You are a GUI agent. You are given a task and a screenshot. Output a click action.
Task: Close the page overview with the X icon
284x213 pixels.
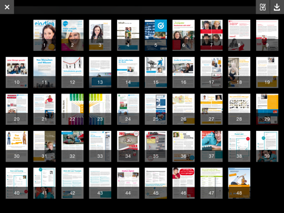7,7
